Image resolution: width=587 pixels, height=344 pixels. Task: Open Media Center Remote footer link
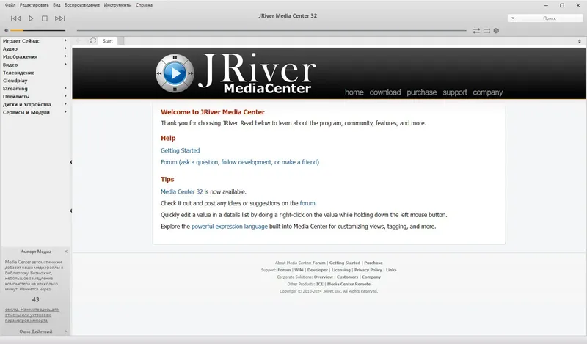pyautogui.click(x=349, y=284)
